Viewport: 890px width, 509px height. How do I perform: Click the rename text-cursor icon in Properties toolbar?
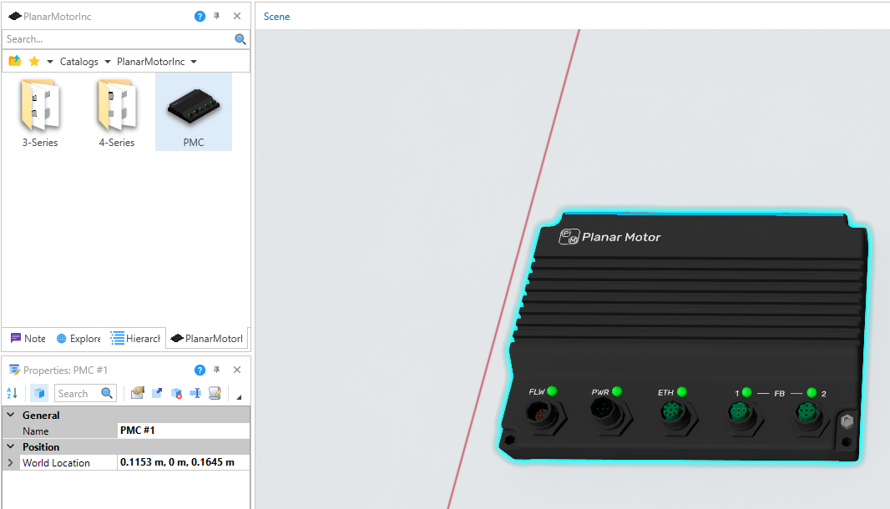pyautogui.click(x=195, y=393)
